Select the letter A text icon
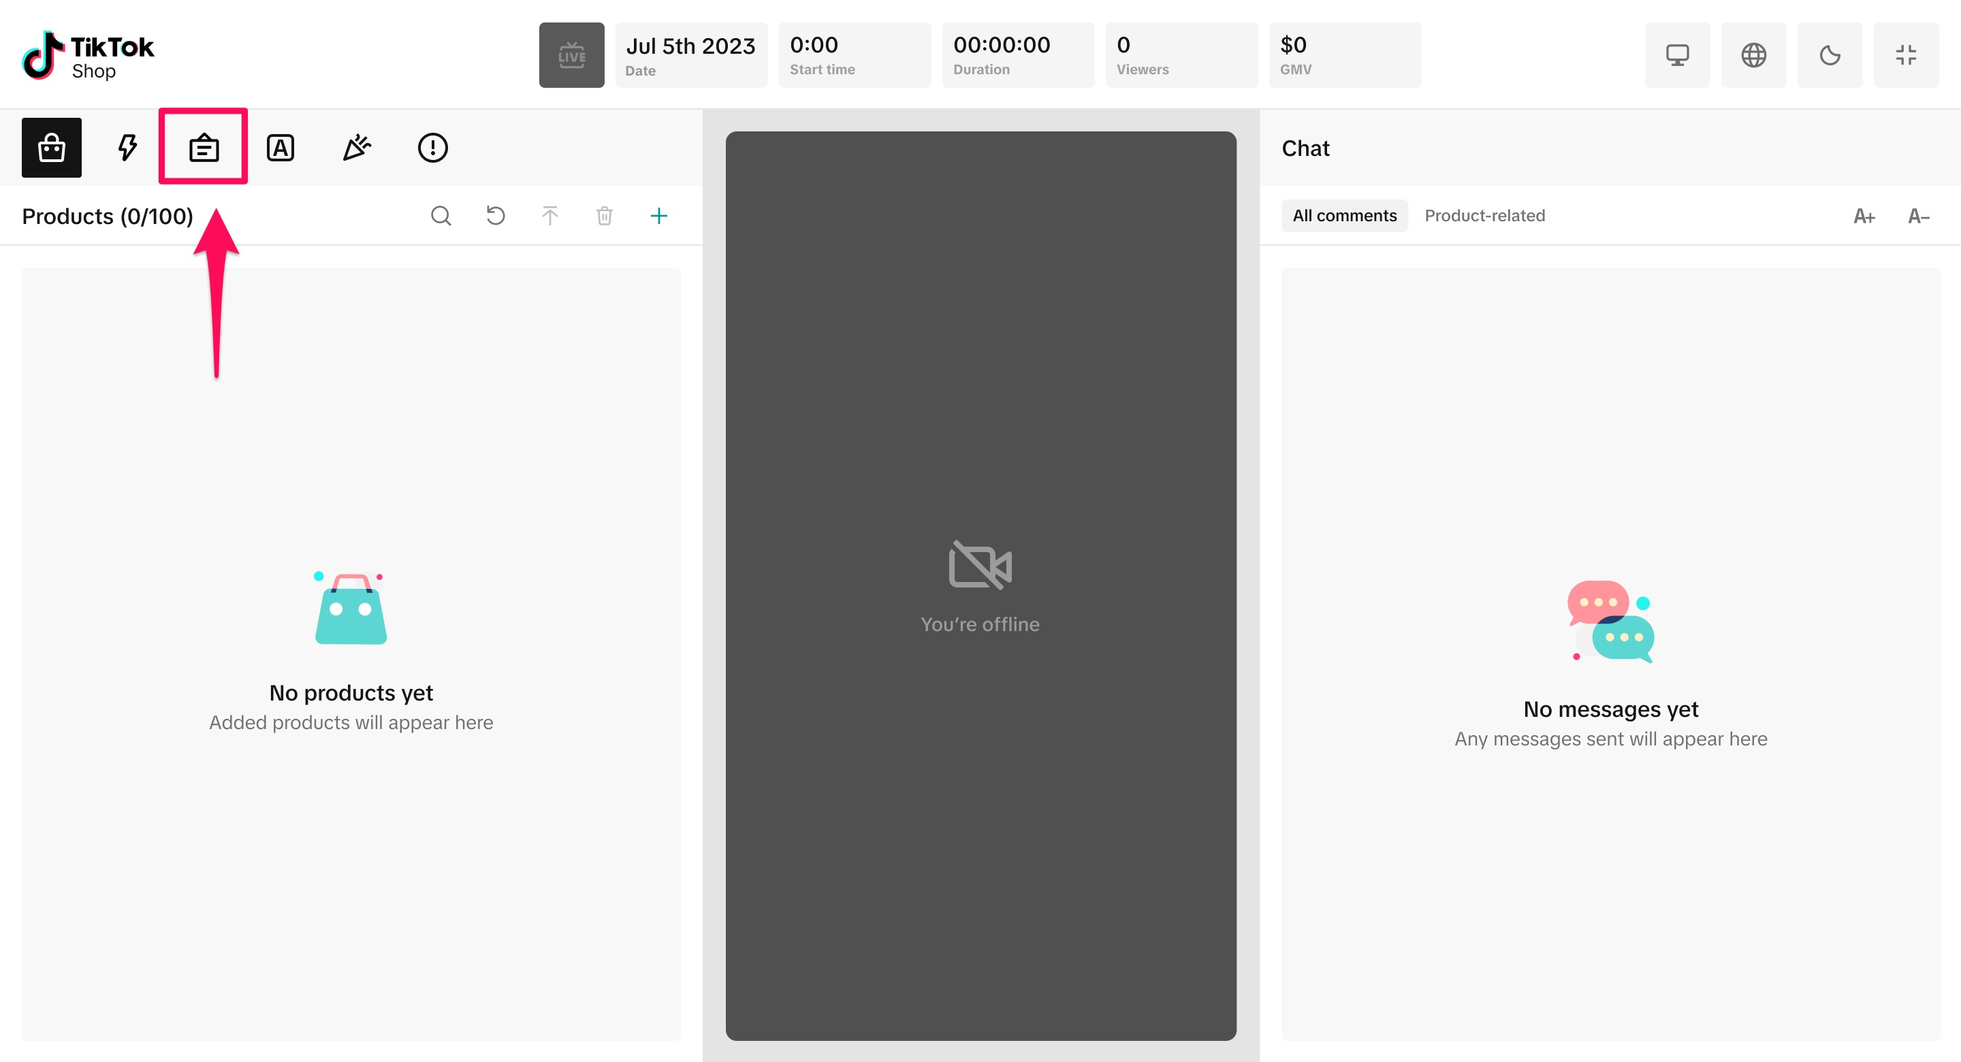Screen dimensions: 1961x1062 coord(280,148)
